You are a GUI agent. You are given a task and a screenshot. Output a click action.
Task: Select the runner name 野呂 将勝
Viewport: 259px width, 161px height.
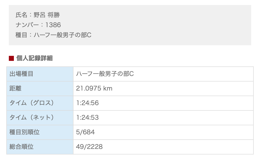47,15
